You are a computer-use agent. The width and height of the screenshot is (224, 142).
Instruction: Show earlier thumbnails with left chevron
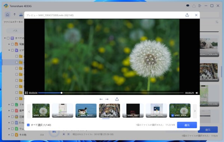(29, 112)
